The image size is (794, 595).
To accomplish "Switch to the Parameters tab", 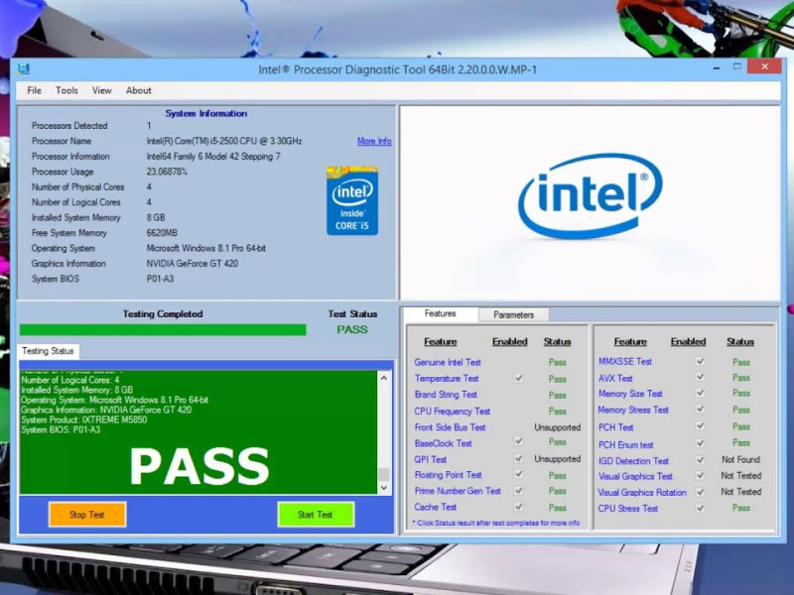I will point(513,314).
